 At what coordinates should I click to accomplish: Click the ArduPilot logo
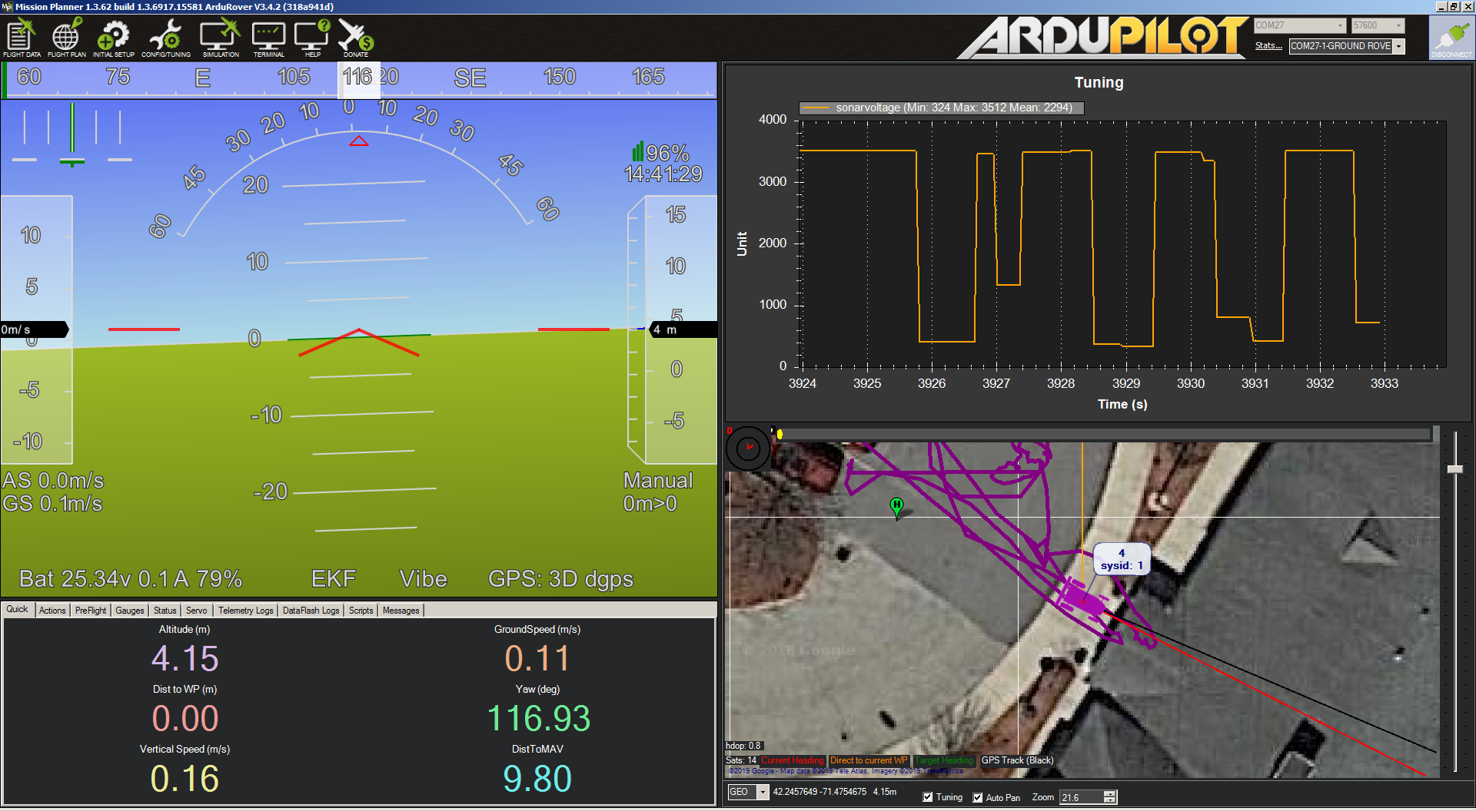(1102, 37)
